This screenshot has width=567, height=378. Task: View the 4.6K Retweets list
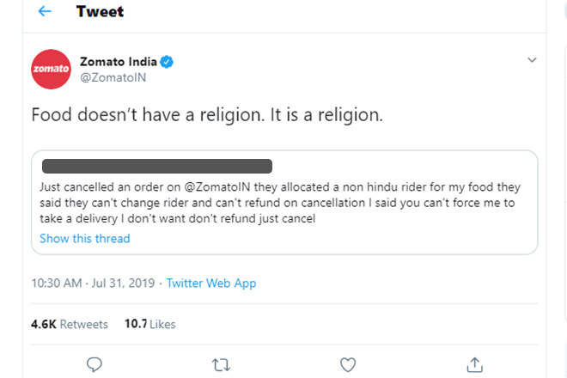(x=69, y=324)
